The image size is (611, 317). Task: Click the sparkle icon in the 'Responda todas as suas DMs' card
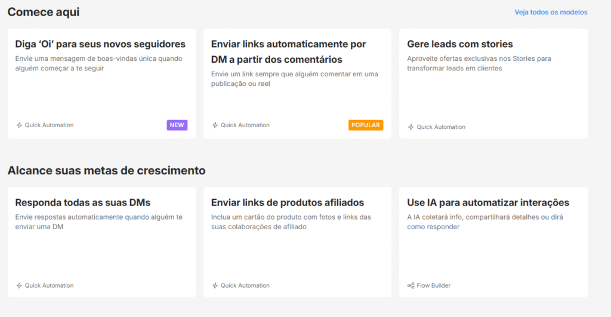pos(19,286)
